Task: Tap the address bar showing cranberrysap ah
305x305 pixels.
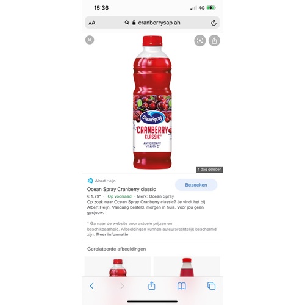Action: click(x=152, y=23)
